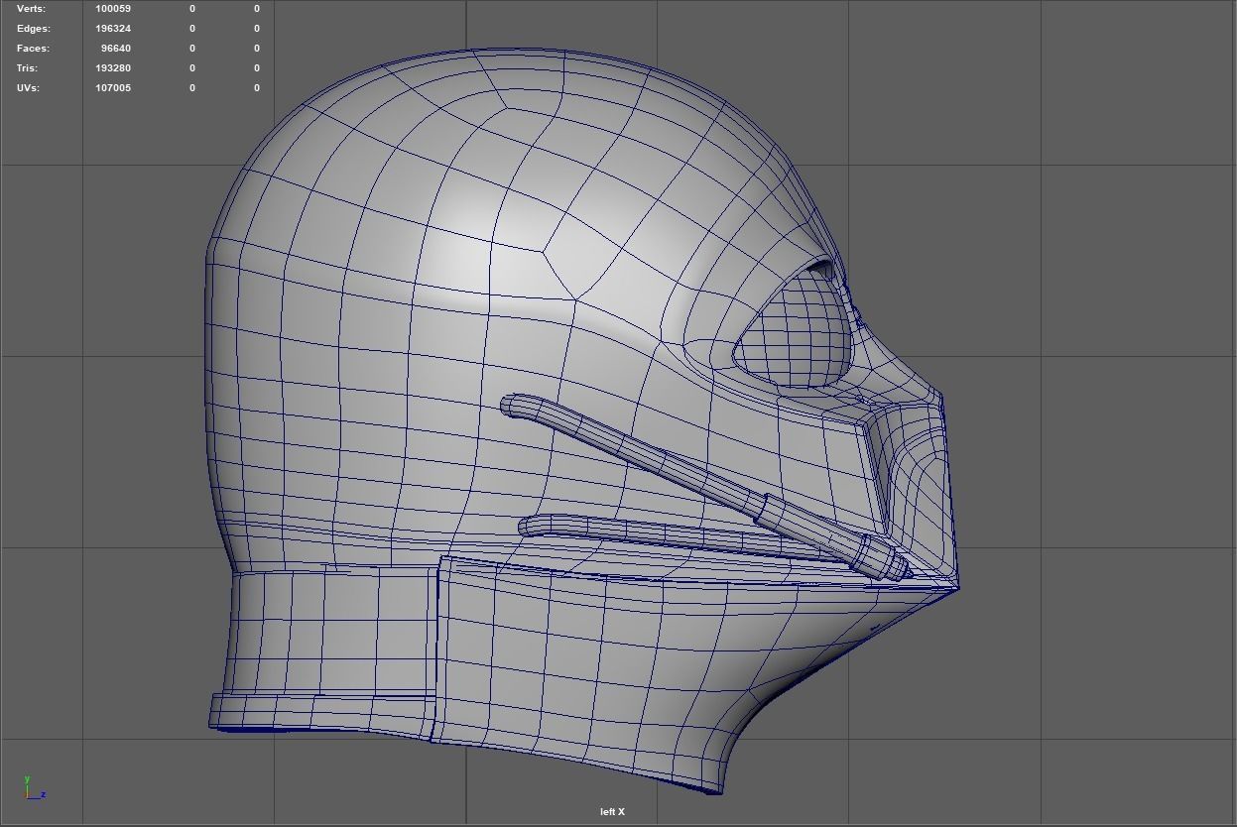The width and height of the screenshot is (1237, 827).
Task: Select the 'Faces:' HUD label
Action: (33, 49)
